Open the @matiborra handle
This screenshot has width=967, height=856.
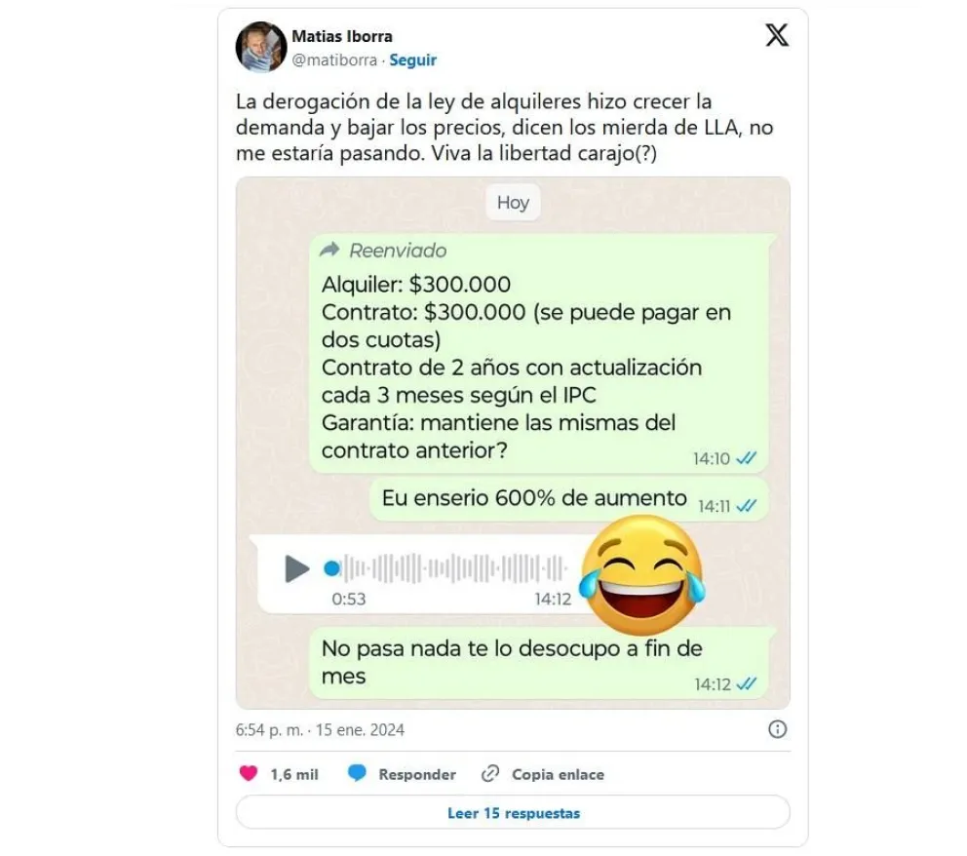pos(334,59)
